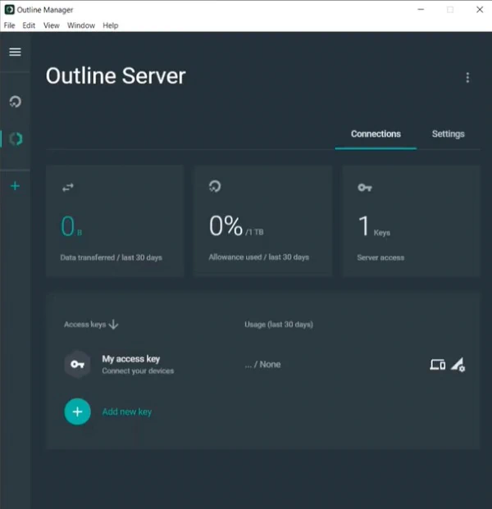Viewport: 492px width, 509px height.
Task: Click the 0% allowance used value
Action: [236, 225]
